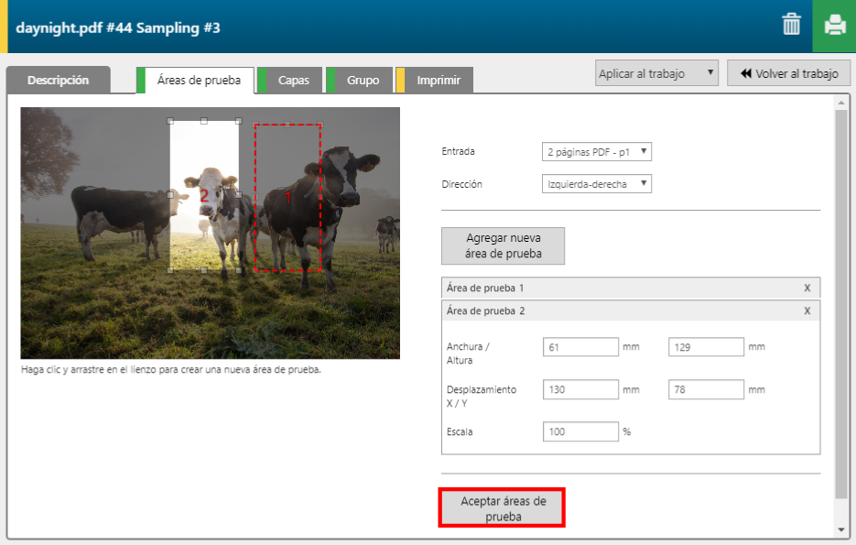856x545 pixels.
Task: Open the Dirección dropdown
Action: coord(596,184)
